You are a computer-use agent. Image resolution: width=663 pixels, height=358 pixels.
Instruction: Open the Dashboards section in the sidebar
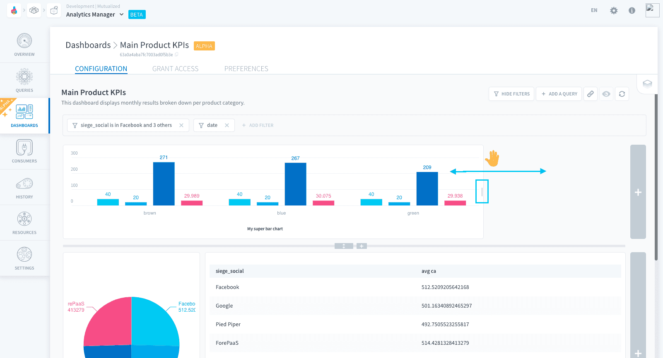point(24,116)
